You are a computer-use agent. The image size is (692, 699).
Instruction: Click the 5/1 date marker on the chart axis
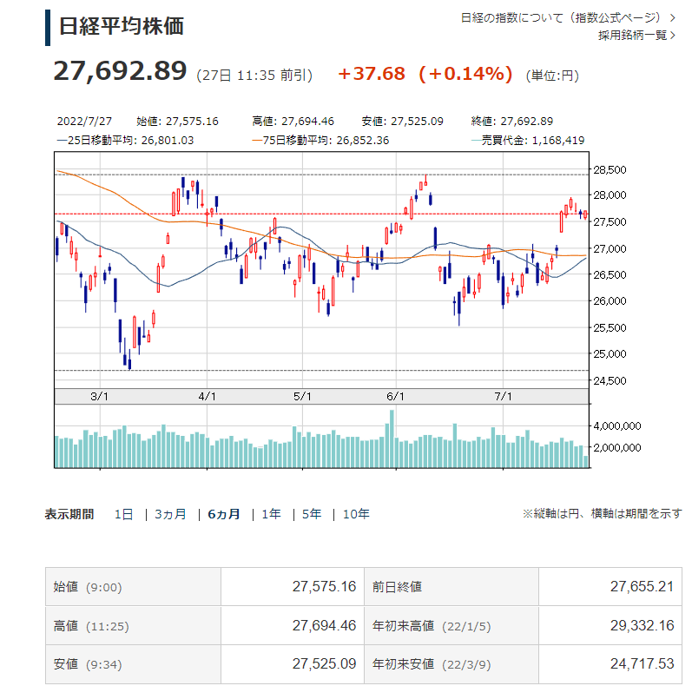click(x=302, y=396)
